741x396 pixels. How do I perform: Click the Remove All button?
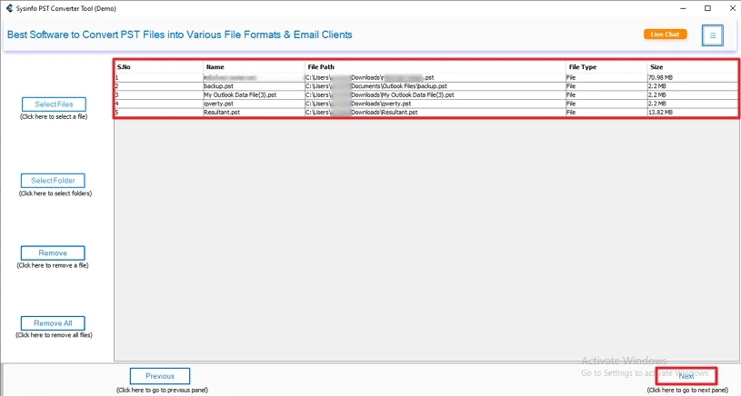[53, 323]
